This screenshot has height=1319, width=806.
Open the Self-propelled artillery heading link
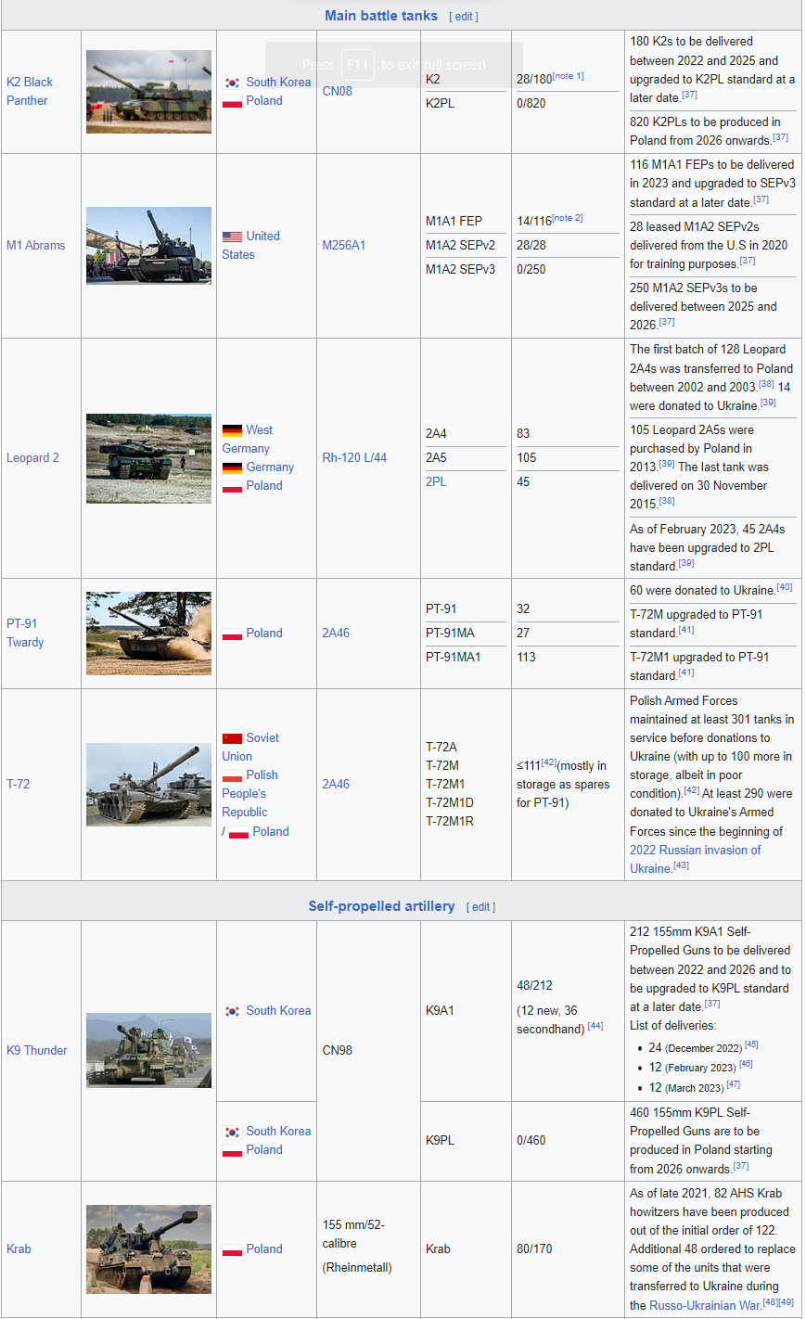point(381,906)
